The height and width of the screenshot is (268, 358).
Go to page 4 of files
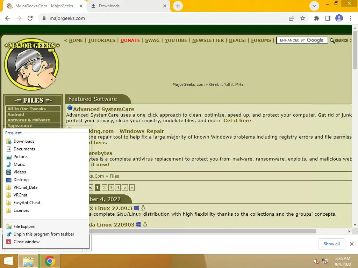point(118,187)
